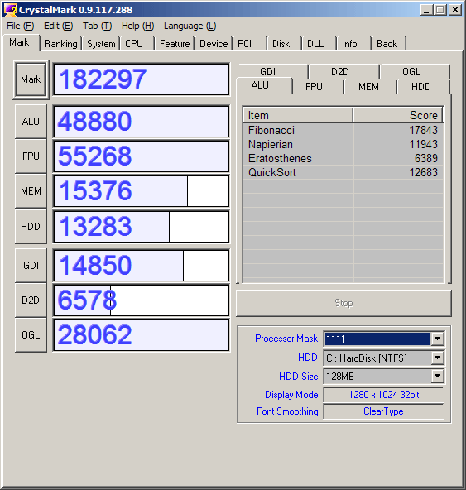
Task: Click the Display Mode value 1280 x 1024 32bit
Action: click(x=383, y=395)
